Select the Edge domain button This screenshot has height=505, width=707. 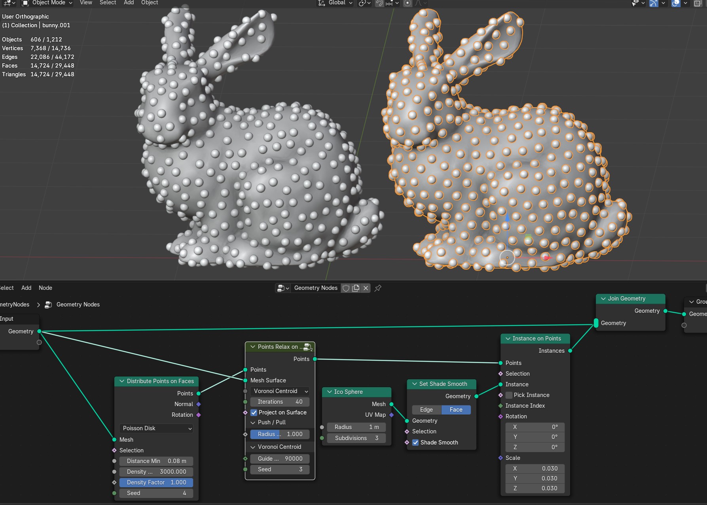click(x=426, y=410)
